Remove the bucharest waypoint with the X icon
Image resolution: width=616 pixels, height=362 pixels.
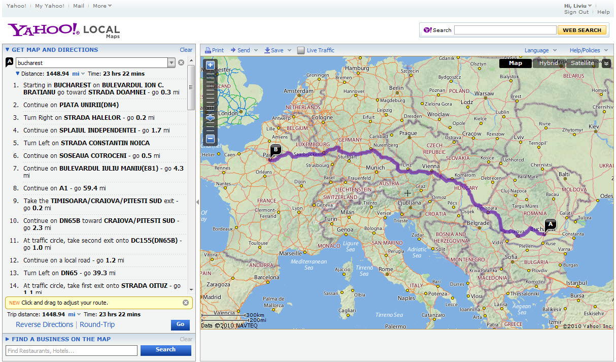click(181, 63)
